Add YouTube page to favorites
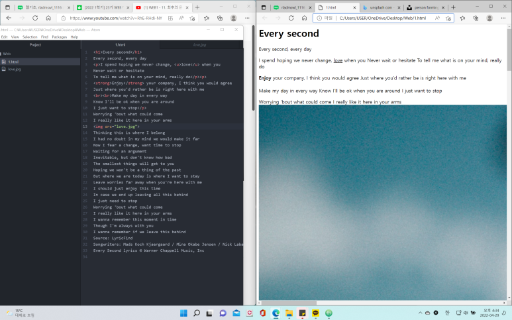 point(192,19)
